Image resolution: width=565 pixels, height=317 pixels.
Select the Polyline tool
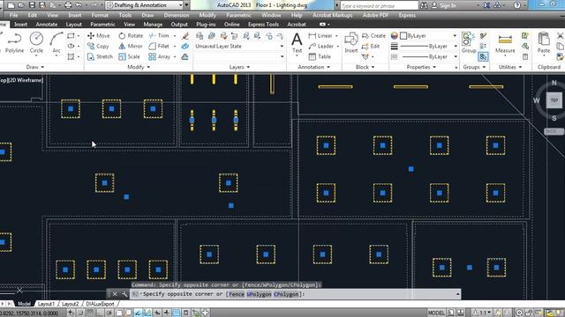point(14,42)
